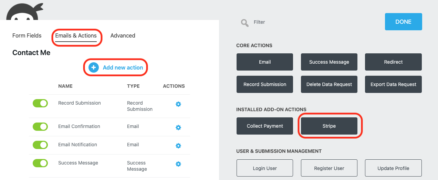
Task: Click the Email Notification name in the table
Action: [x=77, y=145]
